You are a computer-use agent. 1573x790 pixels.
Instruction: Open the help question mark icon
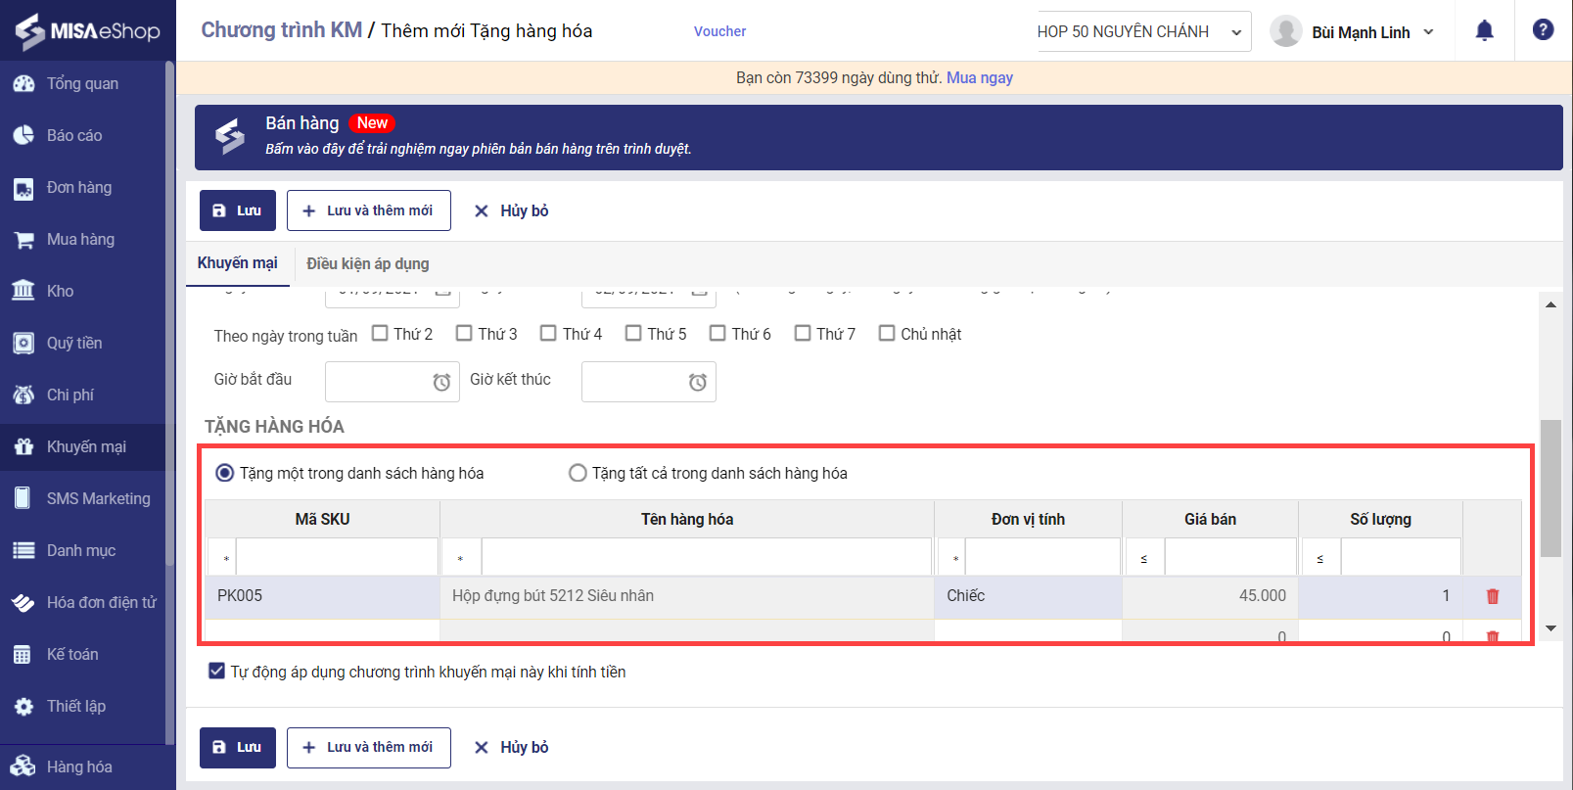[1543, 30]
